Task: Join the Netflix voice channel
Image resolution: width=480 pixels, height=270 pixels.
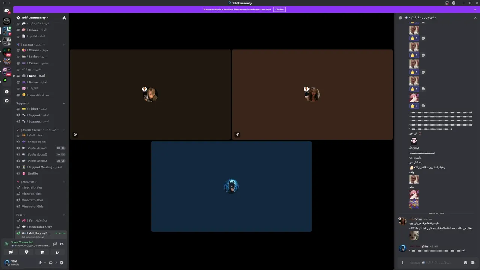Action: coord(41,174)
